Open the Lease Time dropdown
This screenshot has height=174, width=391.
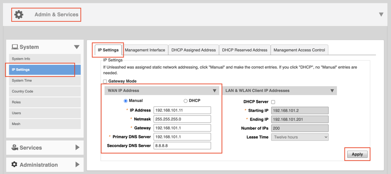pos(300,137)
